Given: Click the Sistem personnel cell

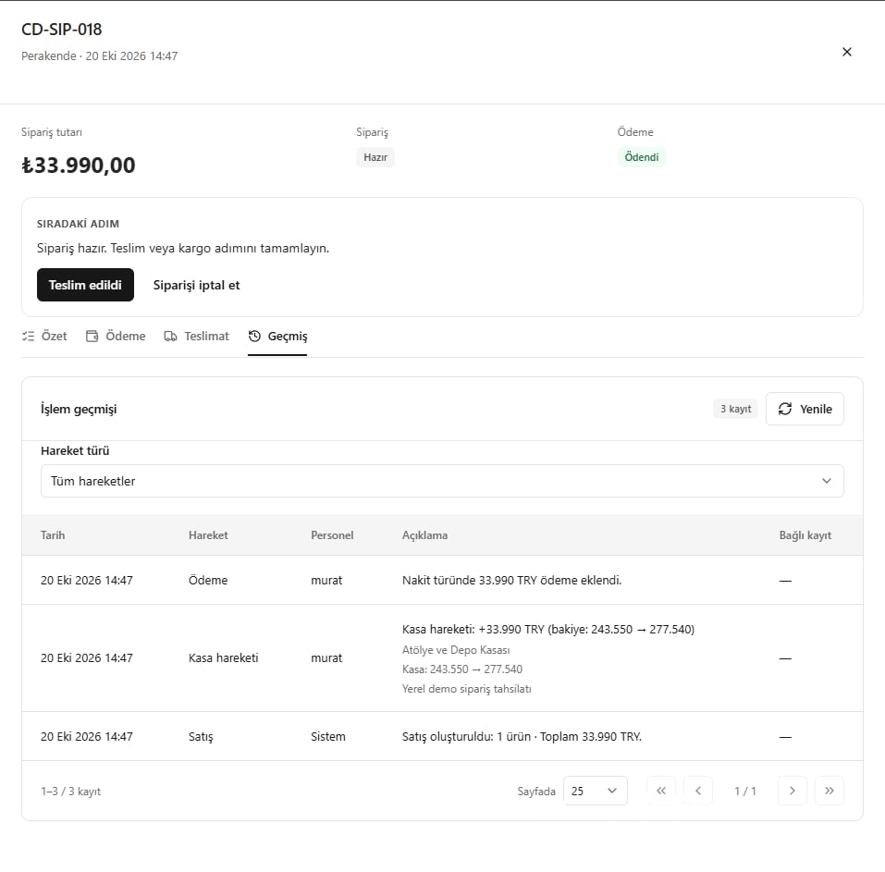Looking at the screenshot, I should 328,737.
